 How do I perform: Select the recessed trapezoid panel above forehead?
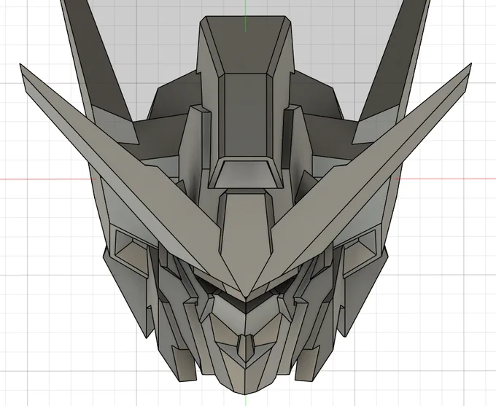(x=246, y=174)
